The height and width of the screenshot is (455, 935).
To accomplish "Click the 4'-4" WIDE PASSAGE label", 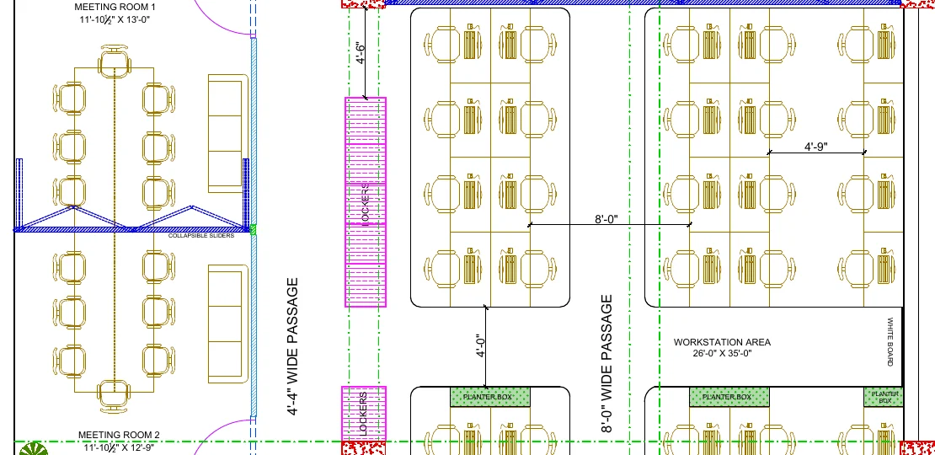I will click(293, 347).
